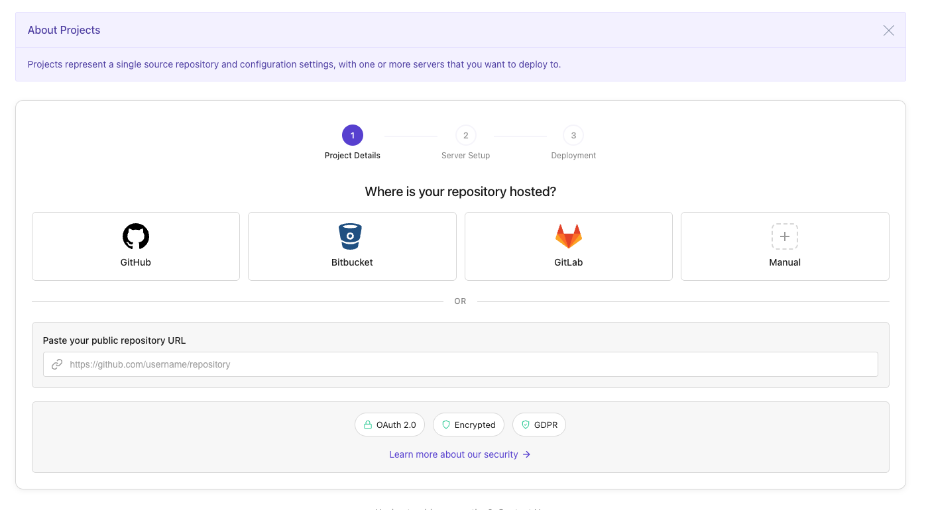Click the shield icon on GDPR badge
This screenshot has width=928, height=510.
click(526, 425)
